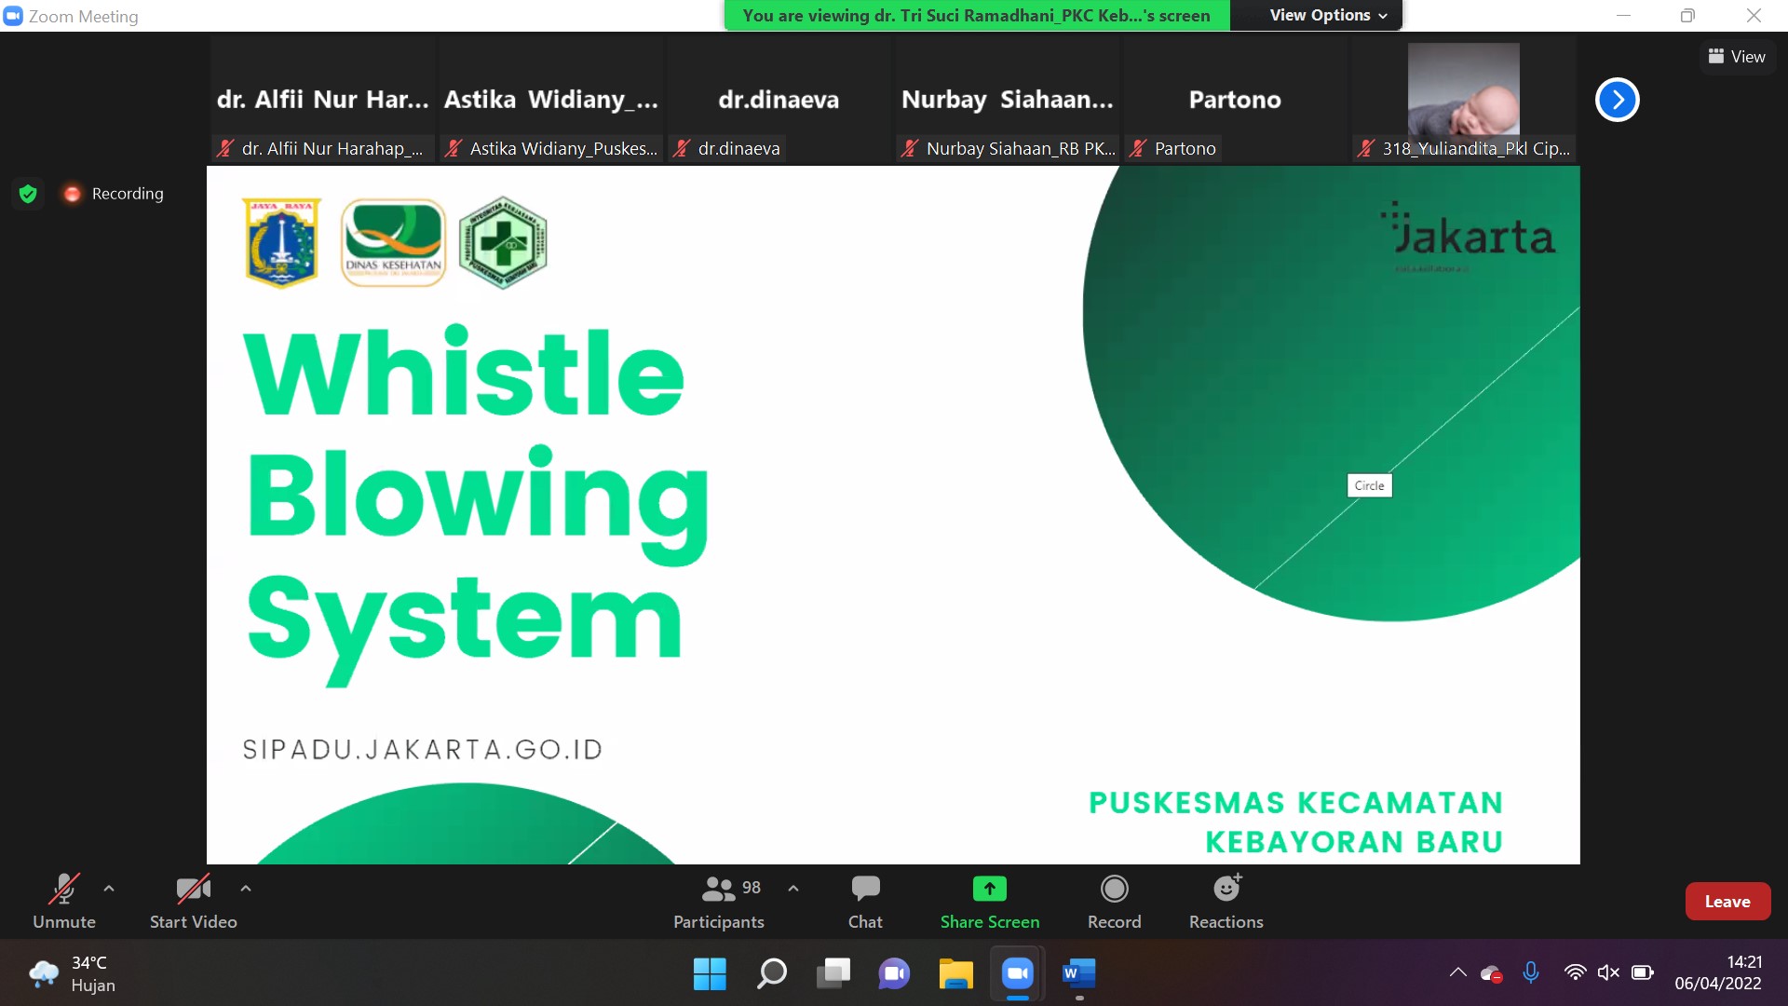
Task: Click the Circle tooltip on the slide
Action: [x=1369, y=485]
